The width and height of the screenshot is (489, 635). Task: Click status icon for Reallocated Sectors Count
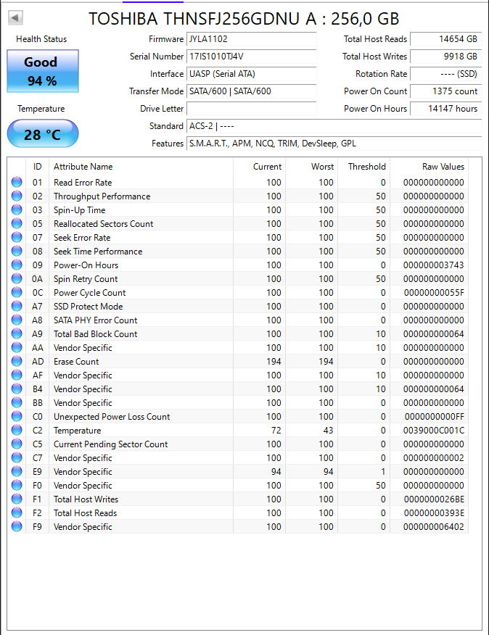point(17,223)
